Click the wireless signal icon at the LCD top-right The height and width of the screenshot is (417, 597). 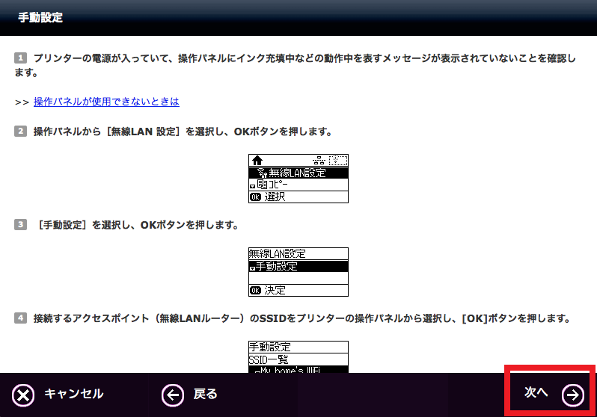(339, 160)
